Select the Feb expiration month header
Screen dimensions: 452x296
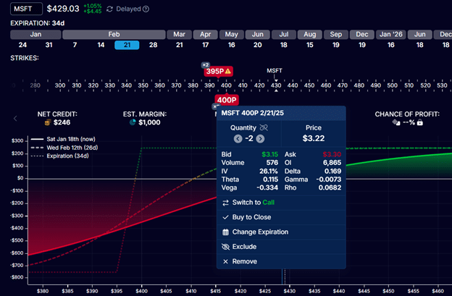coord(114,35)
